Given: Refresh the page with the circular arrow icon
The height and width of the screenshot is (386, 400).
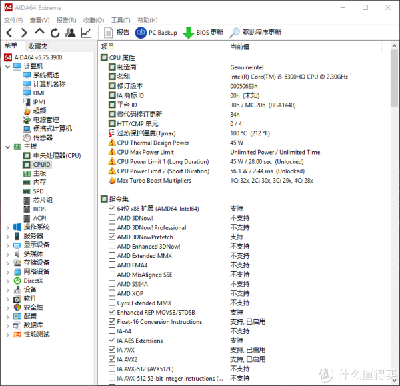Looking at the screenshot, I should pyautogui.click(x=55, y=33).
